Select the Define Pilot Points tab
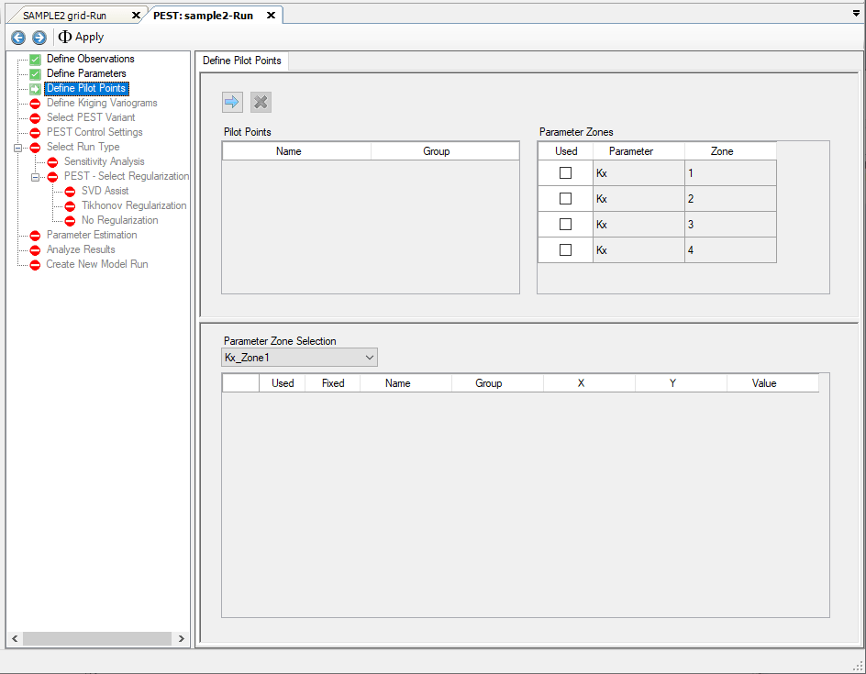The image size is (866, 674). point(241,61)
